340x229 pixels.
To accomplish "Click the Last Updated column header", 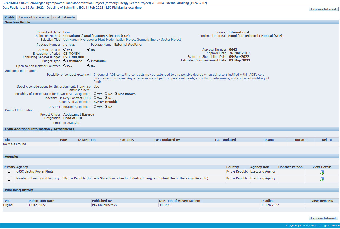I will [x=225, y=140].
